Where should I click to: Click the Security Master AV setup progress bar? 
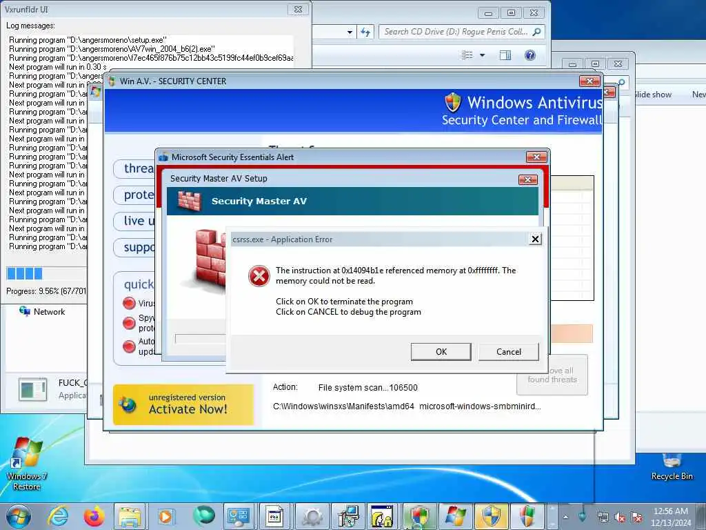(x=201, y=338)
